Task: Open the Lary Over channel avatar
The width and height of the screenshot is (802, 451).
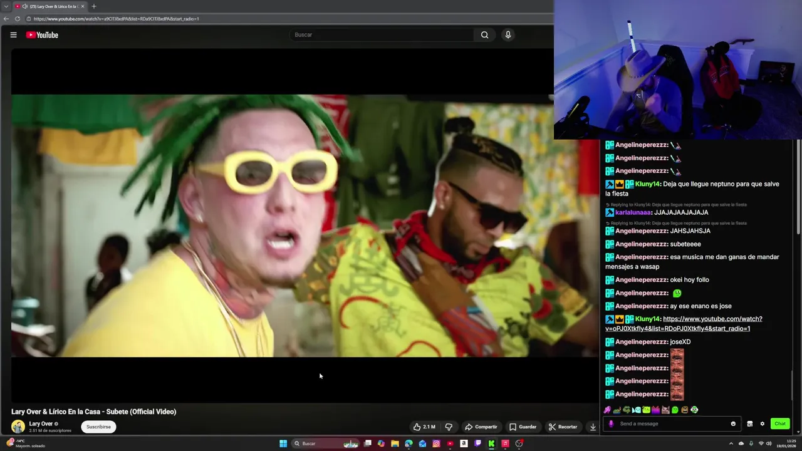Action: [x=18, y=427]
